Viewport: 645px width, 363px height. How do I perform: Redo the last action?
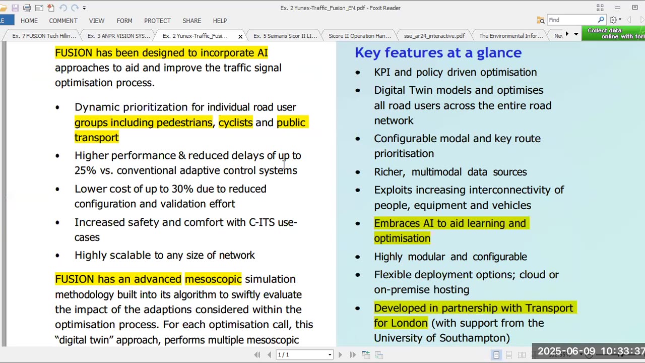pos(75,8)
